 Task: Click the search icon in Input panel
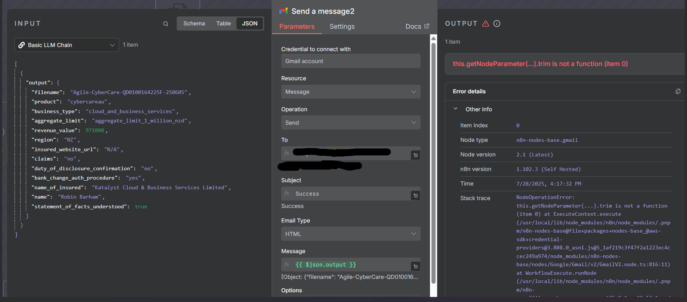click(165, 24)
